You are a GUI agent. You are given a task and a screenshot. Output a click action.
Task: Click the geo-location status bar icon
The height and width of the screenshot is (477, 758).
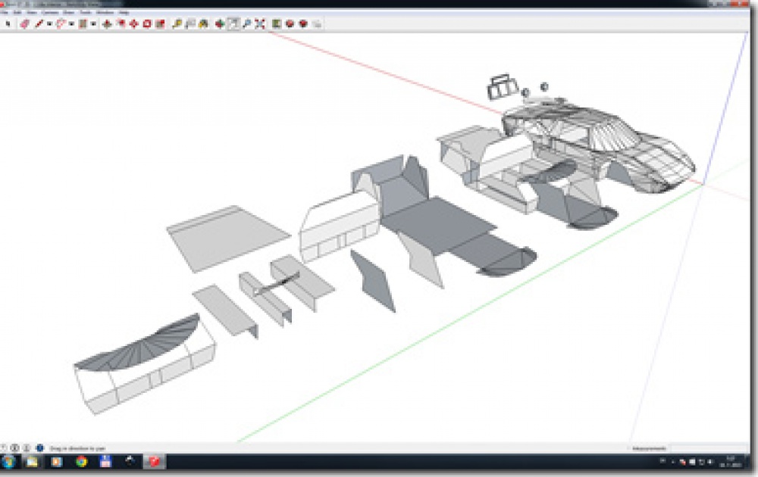click(3, 448)
